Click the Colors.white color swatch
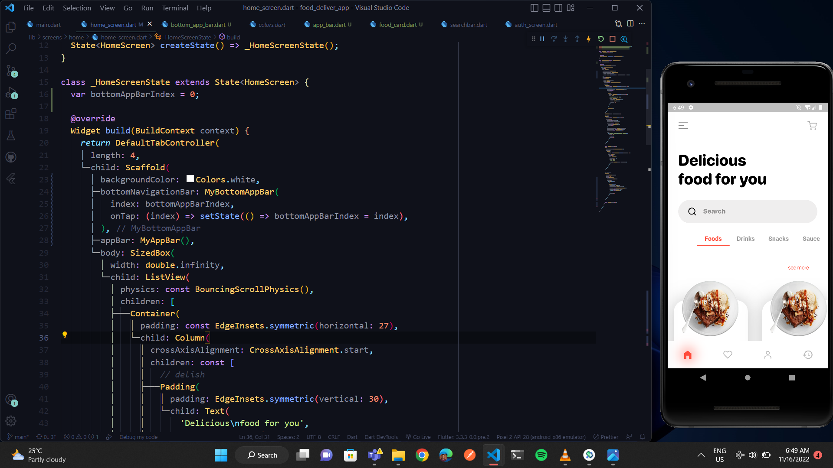 tap(190, 179)
